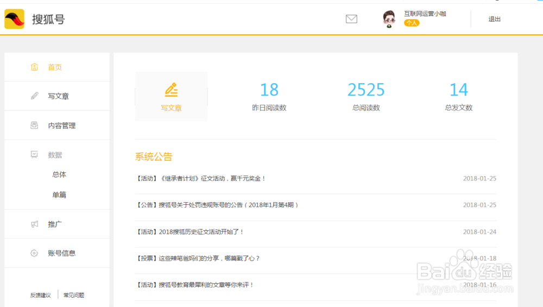
Task: Click the data chart icon
Action: pyautogui.click(x=34, y=154)
